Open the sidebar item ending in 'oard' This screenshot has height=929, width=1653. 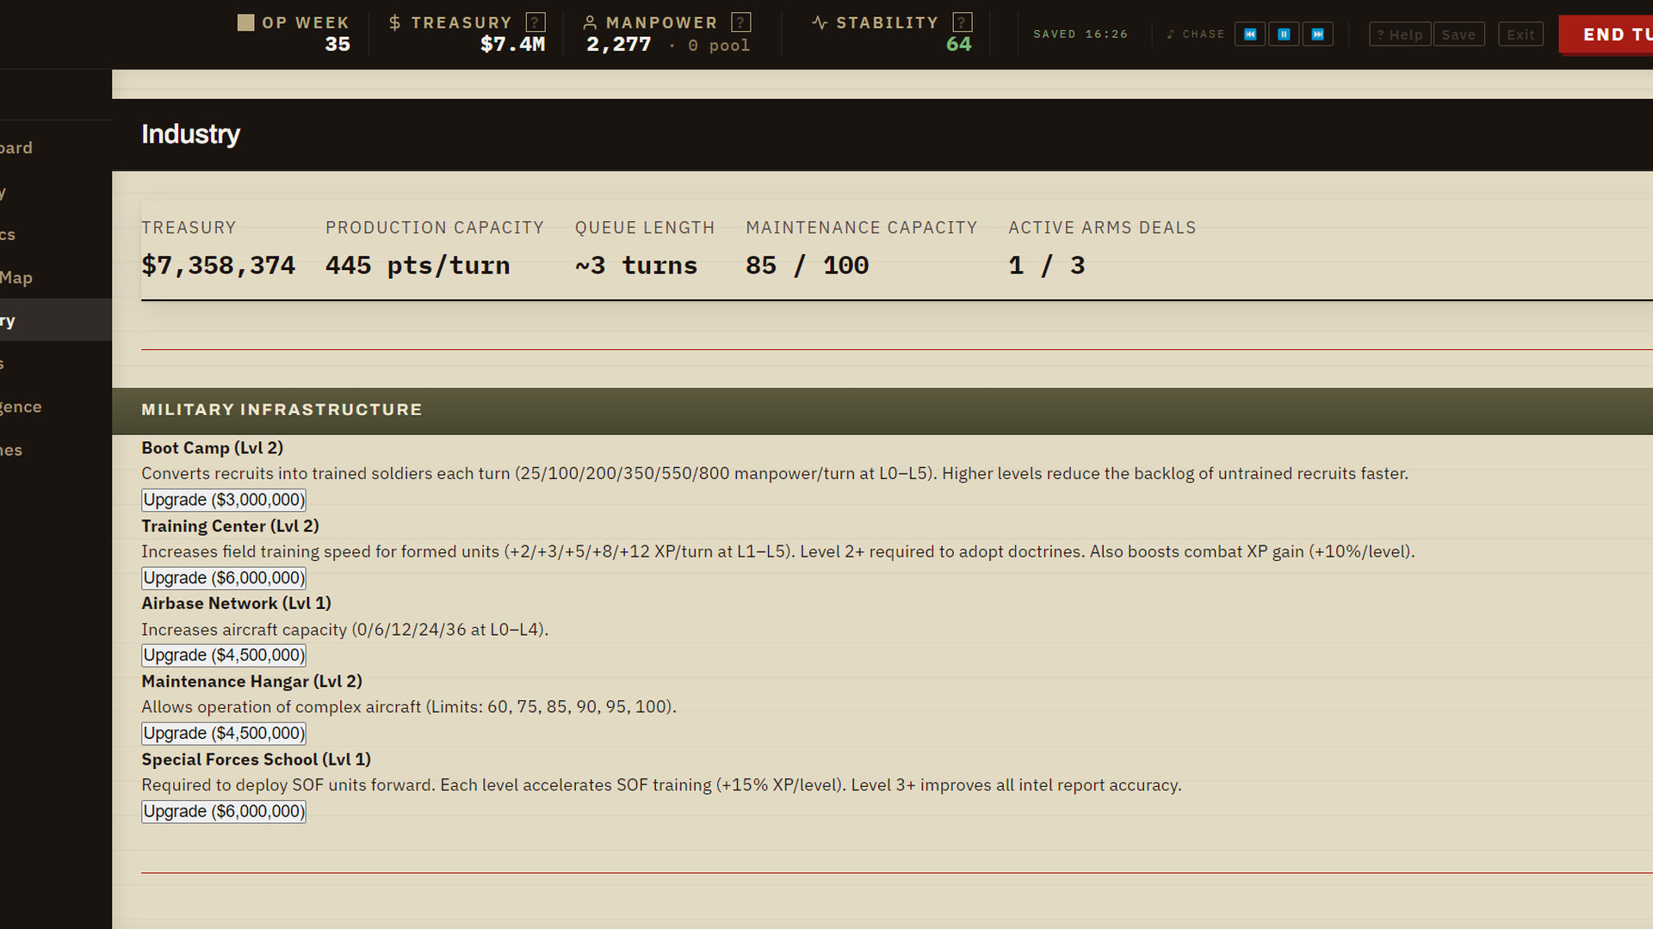(56, 147)
